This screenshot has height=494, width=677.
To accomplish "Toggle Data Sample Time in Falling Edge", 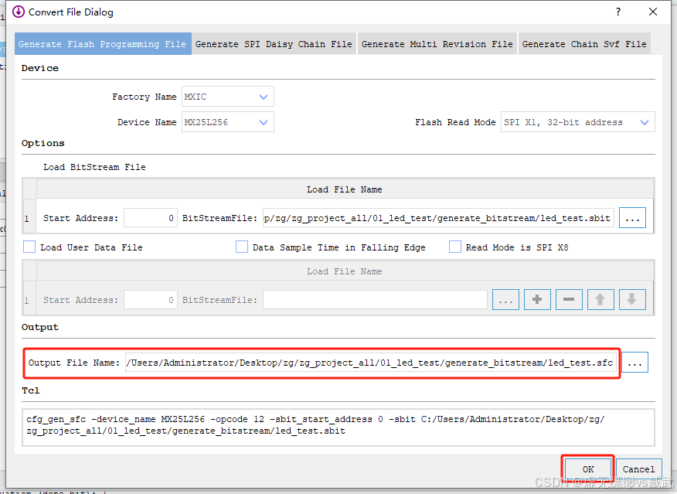I will pyautogui.click(x=242, y=247).
